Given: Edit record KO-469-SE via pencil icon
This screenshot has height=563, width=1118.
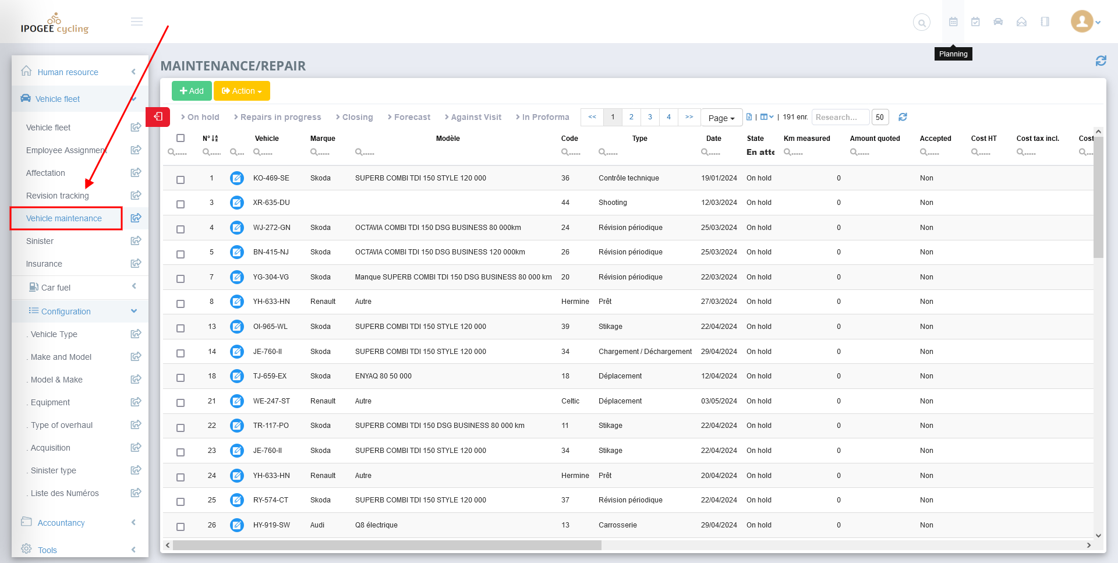Looking at the screenshot, I should coord(236,178).
